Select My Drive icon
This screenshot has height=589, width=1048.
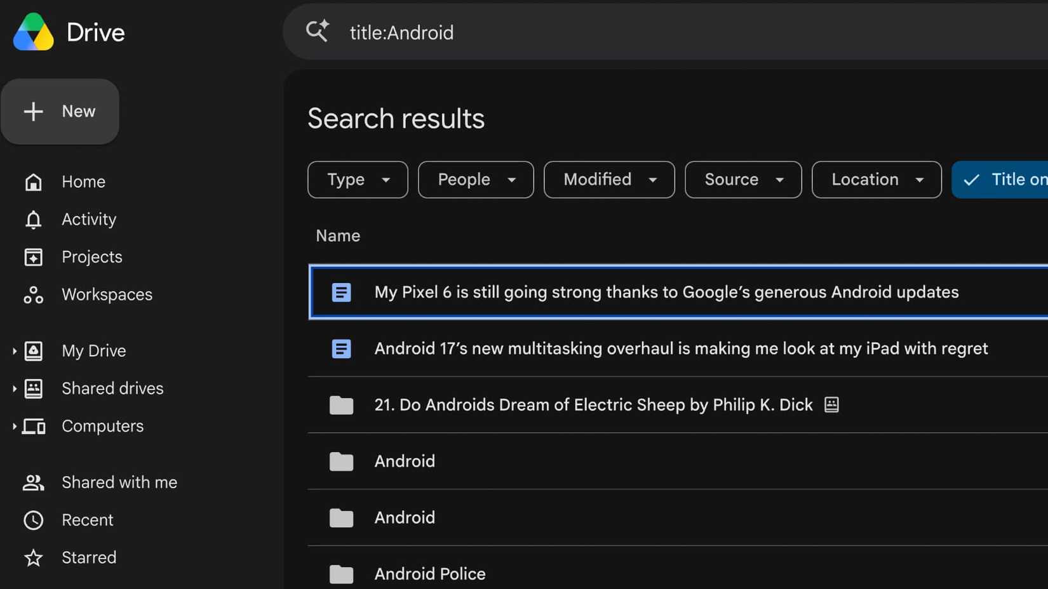click(33, 351)
